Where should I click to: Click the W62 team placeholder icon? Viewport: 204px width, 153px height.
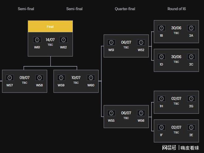63,40
